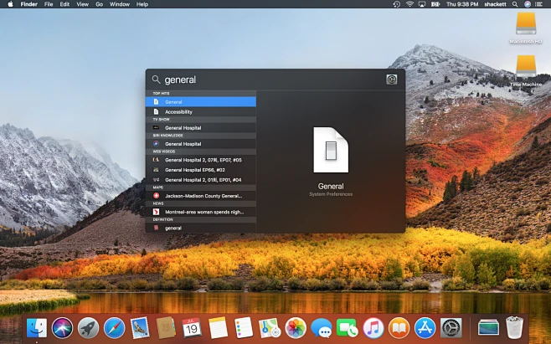
Task: Open the stack folder beside Trash
Action: tap(488, 327)
